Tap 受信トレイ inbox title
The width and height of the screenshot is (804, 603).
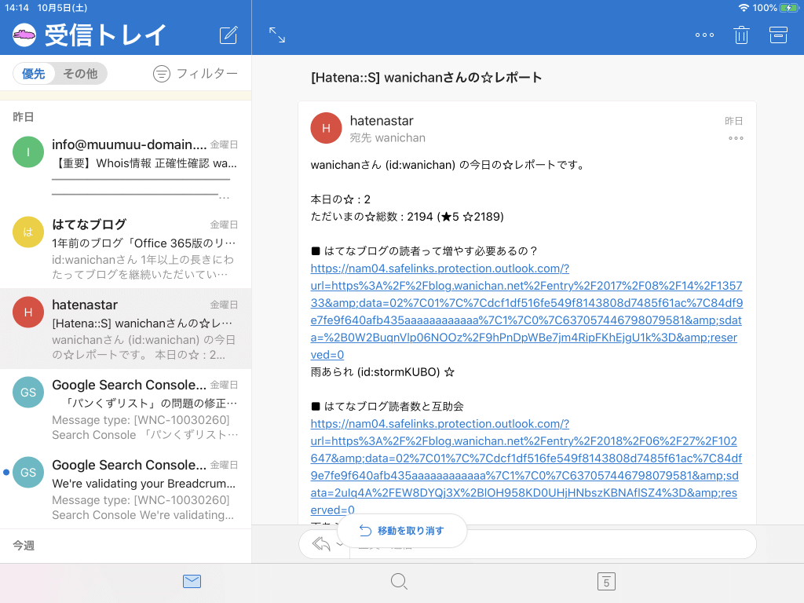[x=105, y=35]
